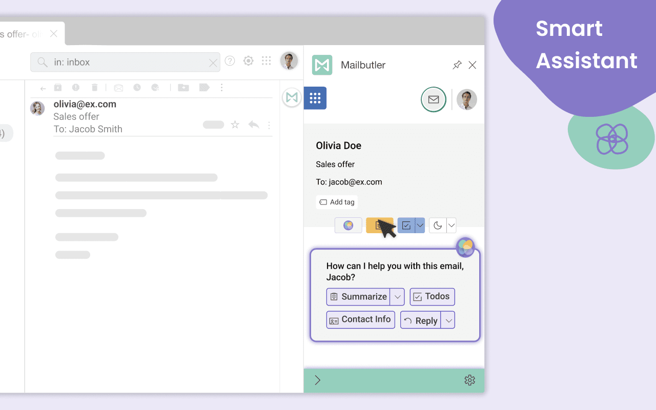Viewport: 656px width, 410px height.
Task: Label the email with tag icon
Action: pos(204,88)
